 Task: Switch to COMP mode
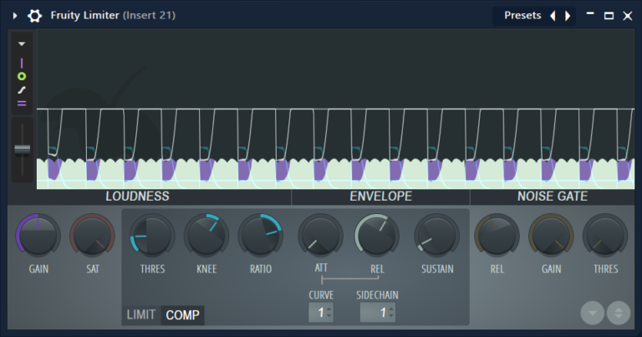(182, 315)
